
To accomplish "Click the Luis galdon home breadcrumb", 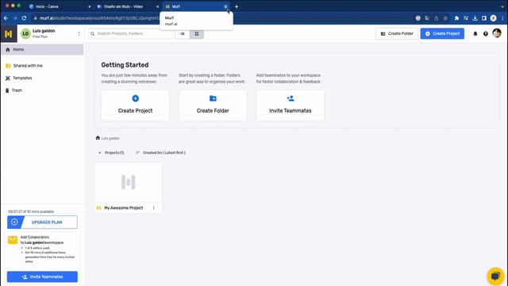I will [108, 138].
